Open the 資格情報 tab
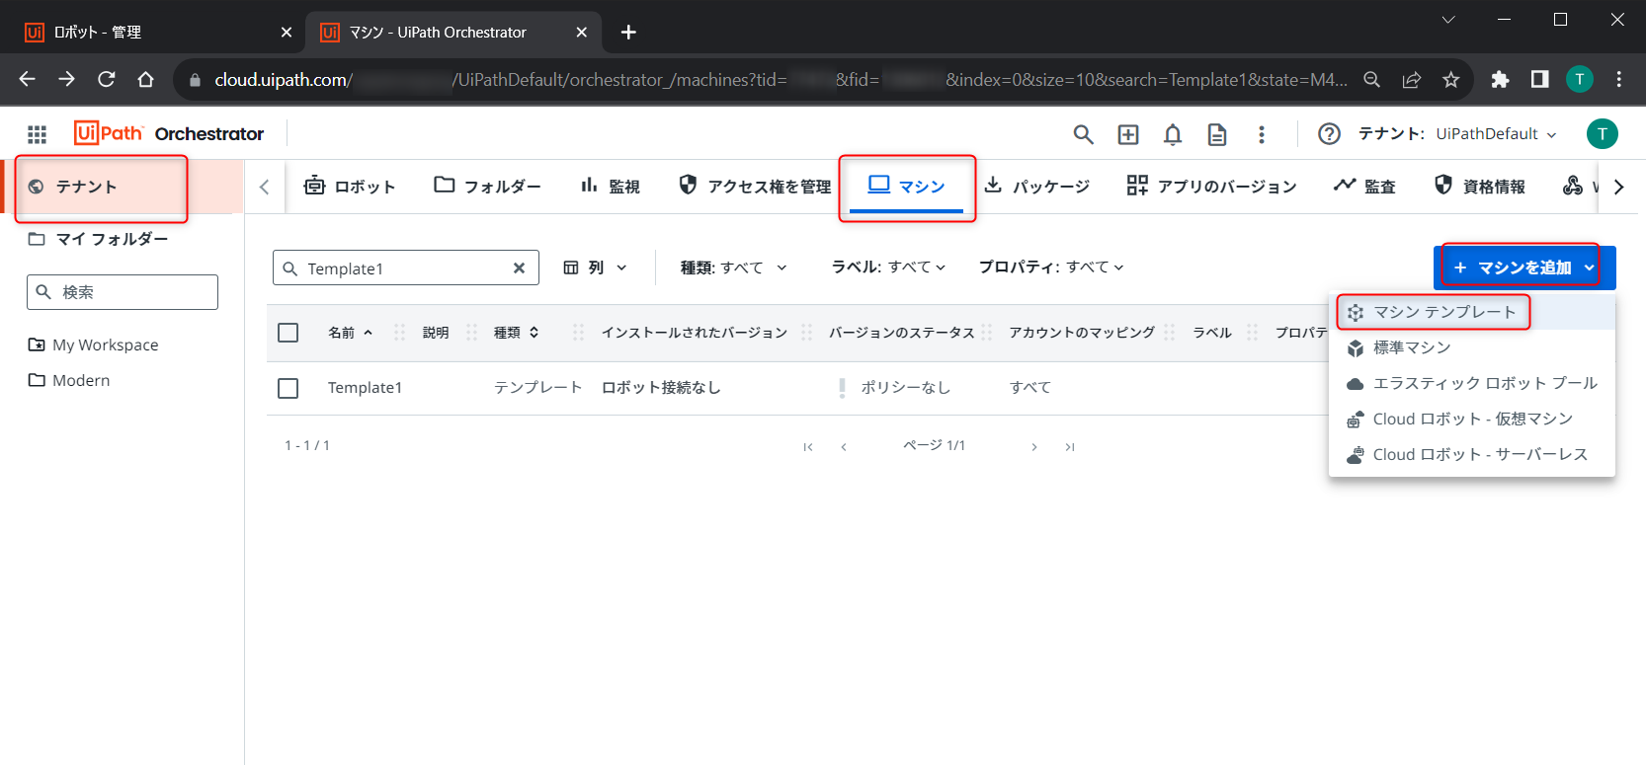 pos(1480,186)
